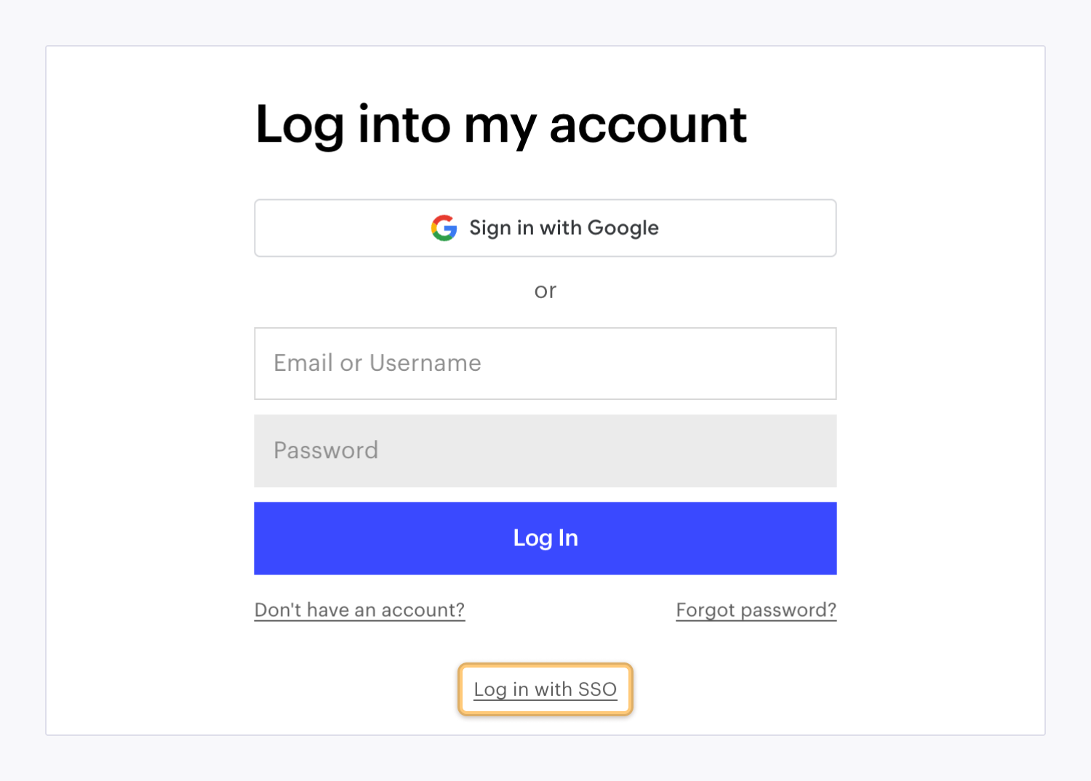Select the multicolored Google icon on the sign-in button

[x=444, y=228]
